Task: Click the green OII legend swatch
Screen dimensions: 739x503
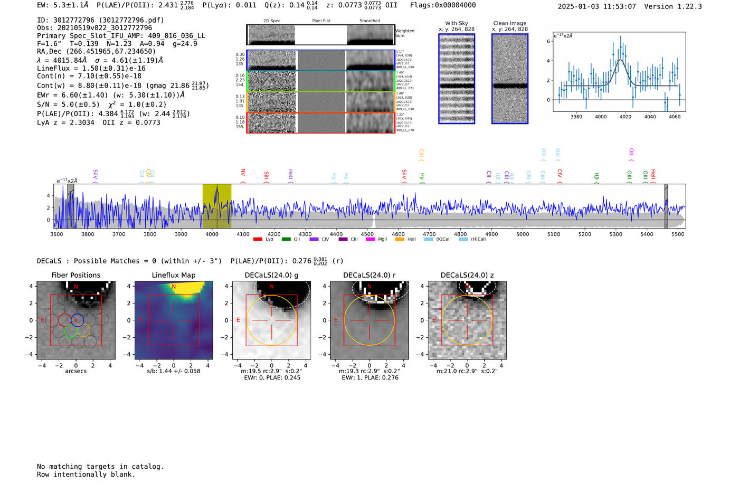Action: (x=286, y=239)
